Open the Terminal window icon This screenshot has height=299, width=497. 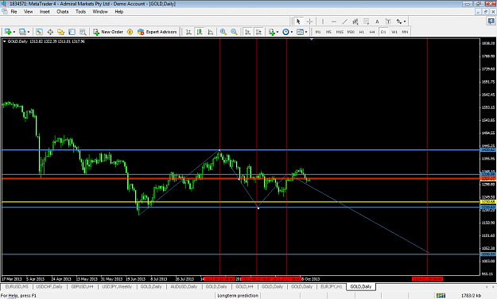(x=72, y=32)
